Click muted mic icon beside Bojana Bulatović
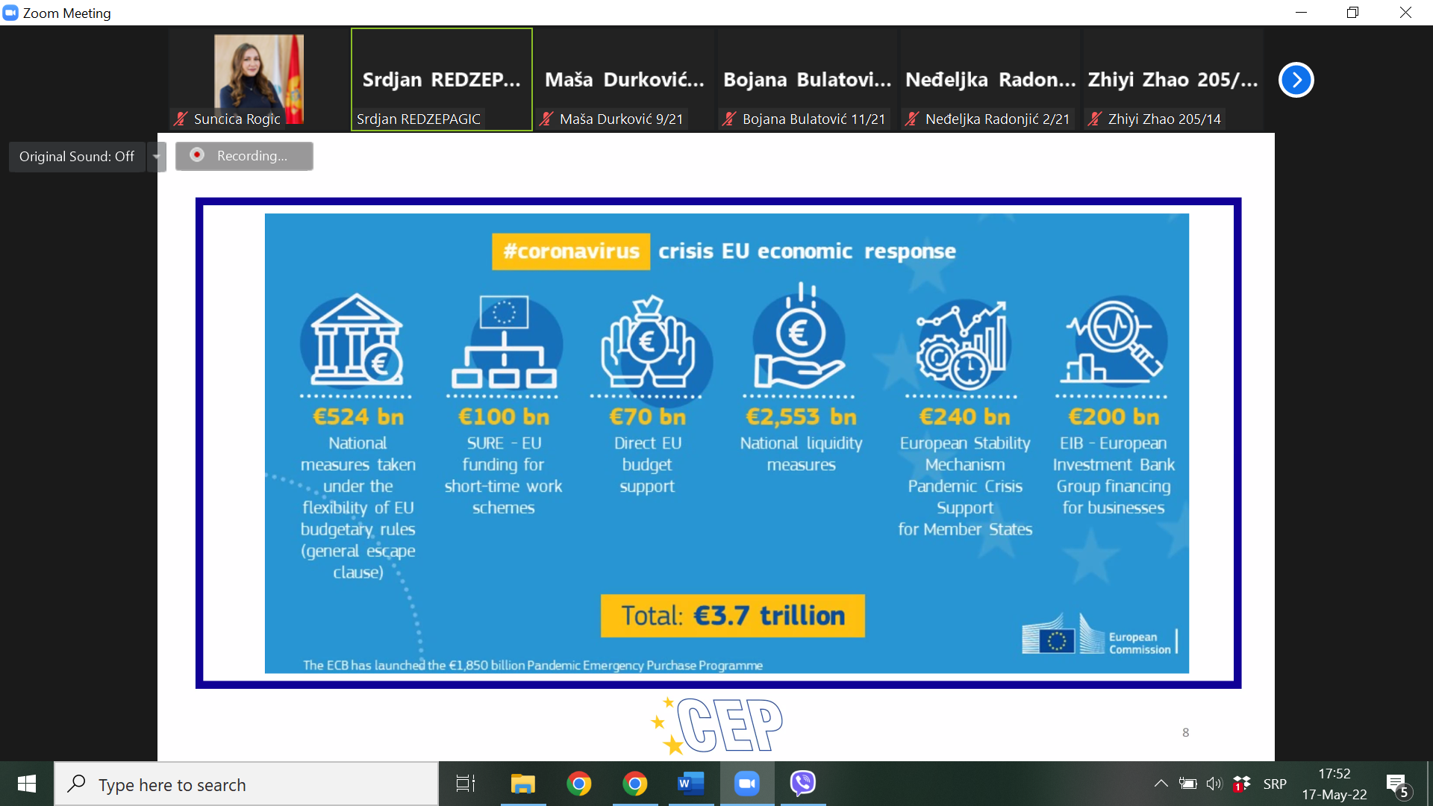Image resolution: width=1433 pixels, height=806 pixels. [729, 119]
